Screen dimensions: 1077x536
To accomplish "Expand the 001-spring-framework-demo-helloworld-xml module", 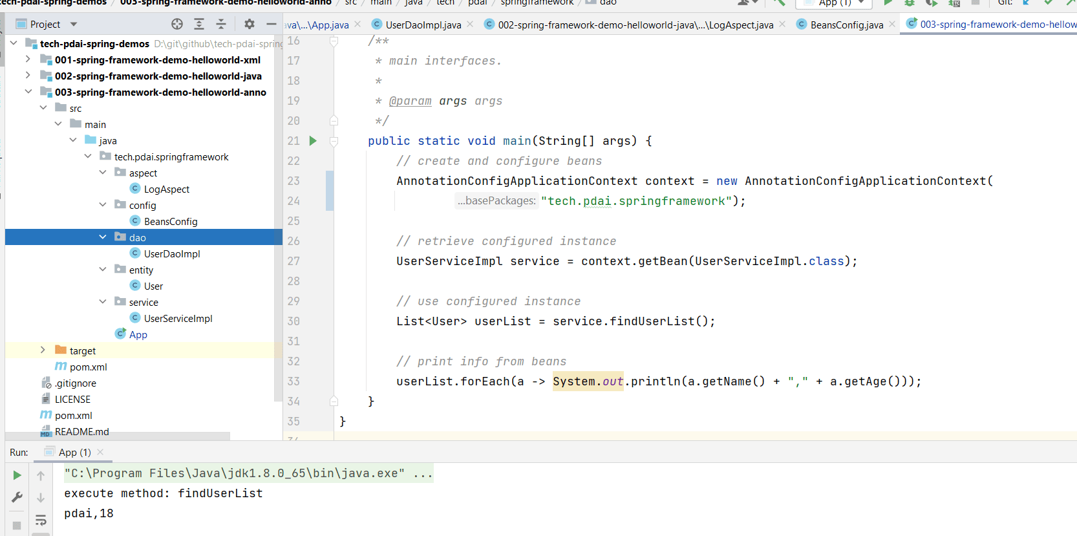I will coord(28,59).
